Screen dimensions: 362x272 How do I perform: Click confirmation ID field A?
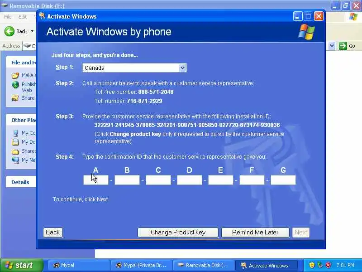click(x=96, y=180)
